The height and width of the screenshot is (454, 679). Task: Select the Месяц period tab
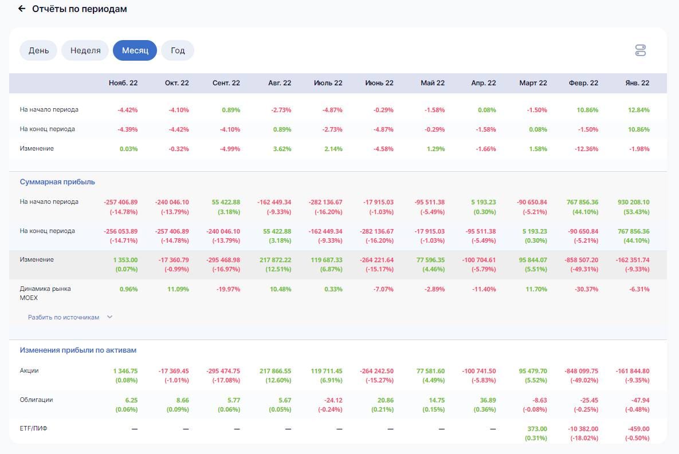pos(135,50)
